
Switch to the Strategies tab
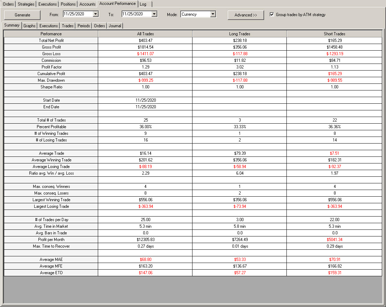pyautogui.click(x=26, y=4)
